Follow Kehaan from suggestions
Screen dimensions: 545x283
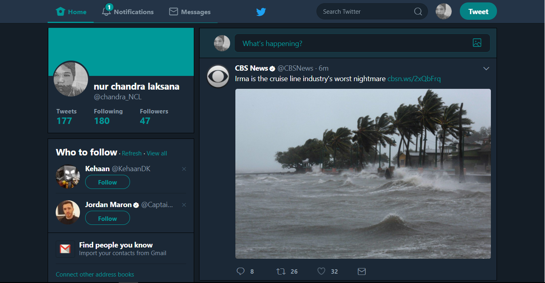(x=107, y=182)
